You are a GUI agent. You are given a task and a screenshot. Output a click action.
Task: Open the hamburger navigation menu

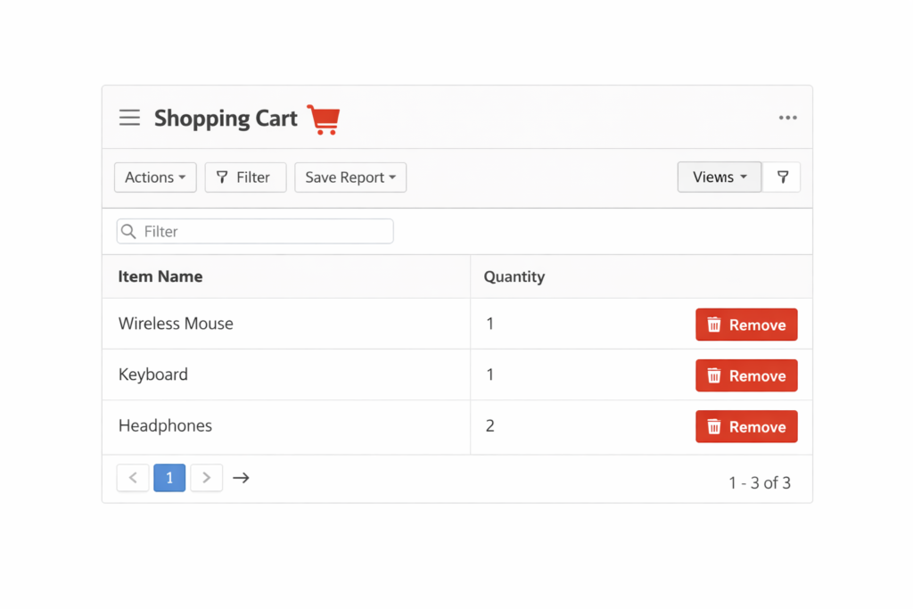(129, 118)
